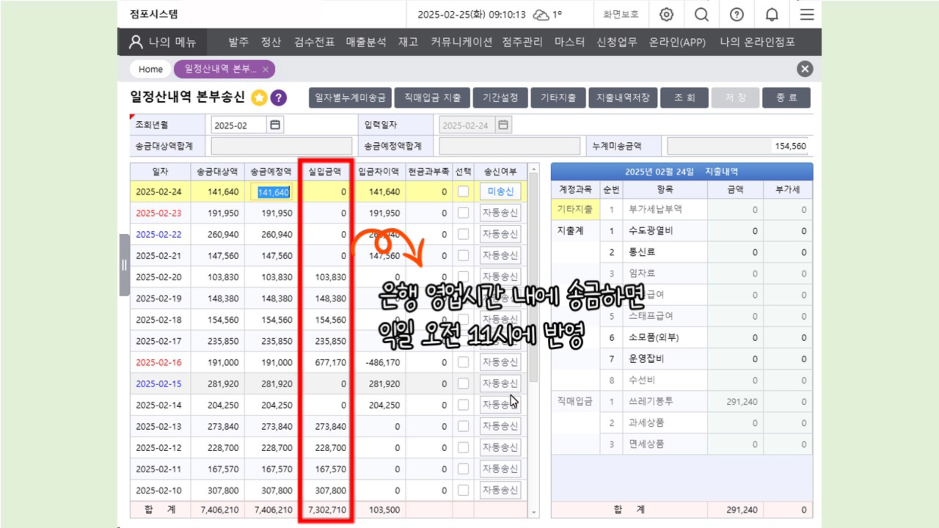Click the 나의 메뉴 user icon

135,42
